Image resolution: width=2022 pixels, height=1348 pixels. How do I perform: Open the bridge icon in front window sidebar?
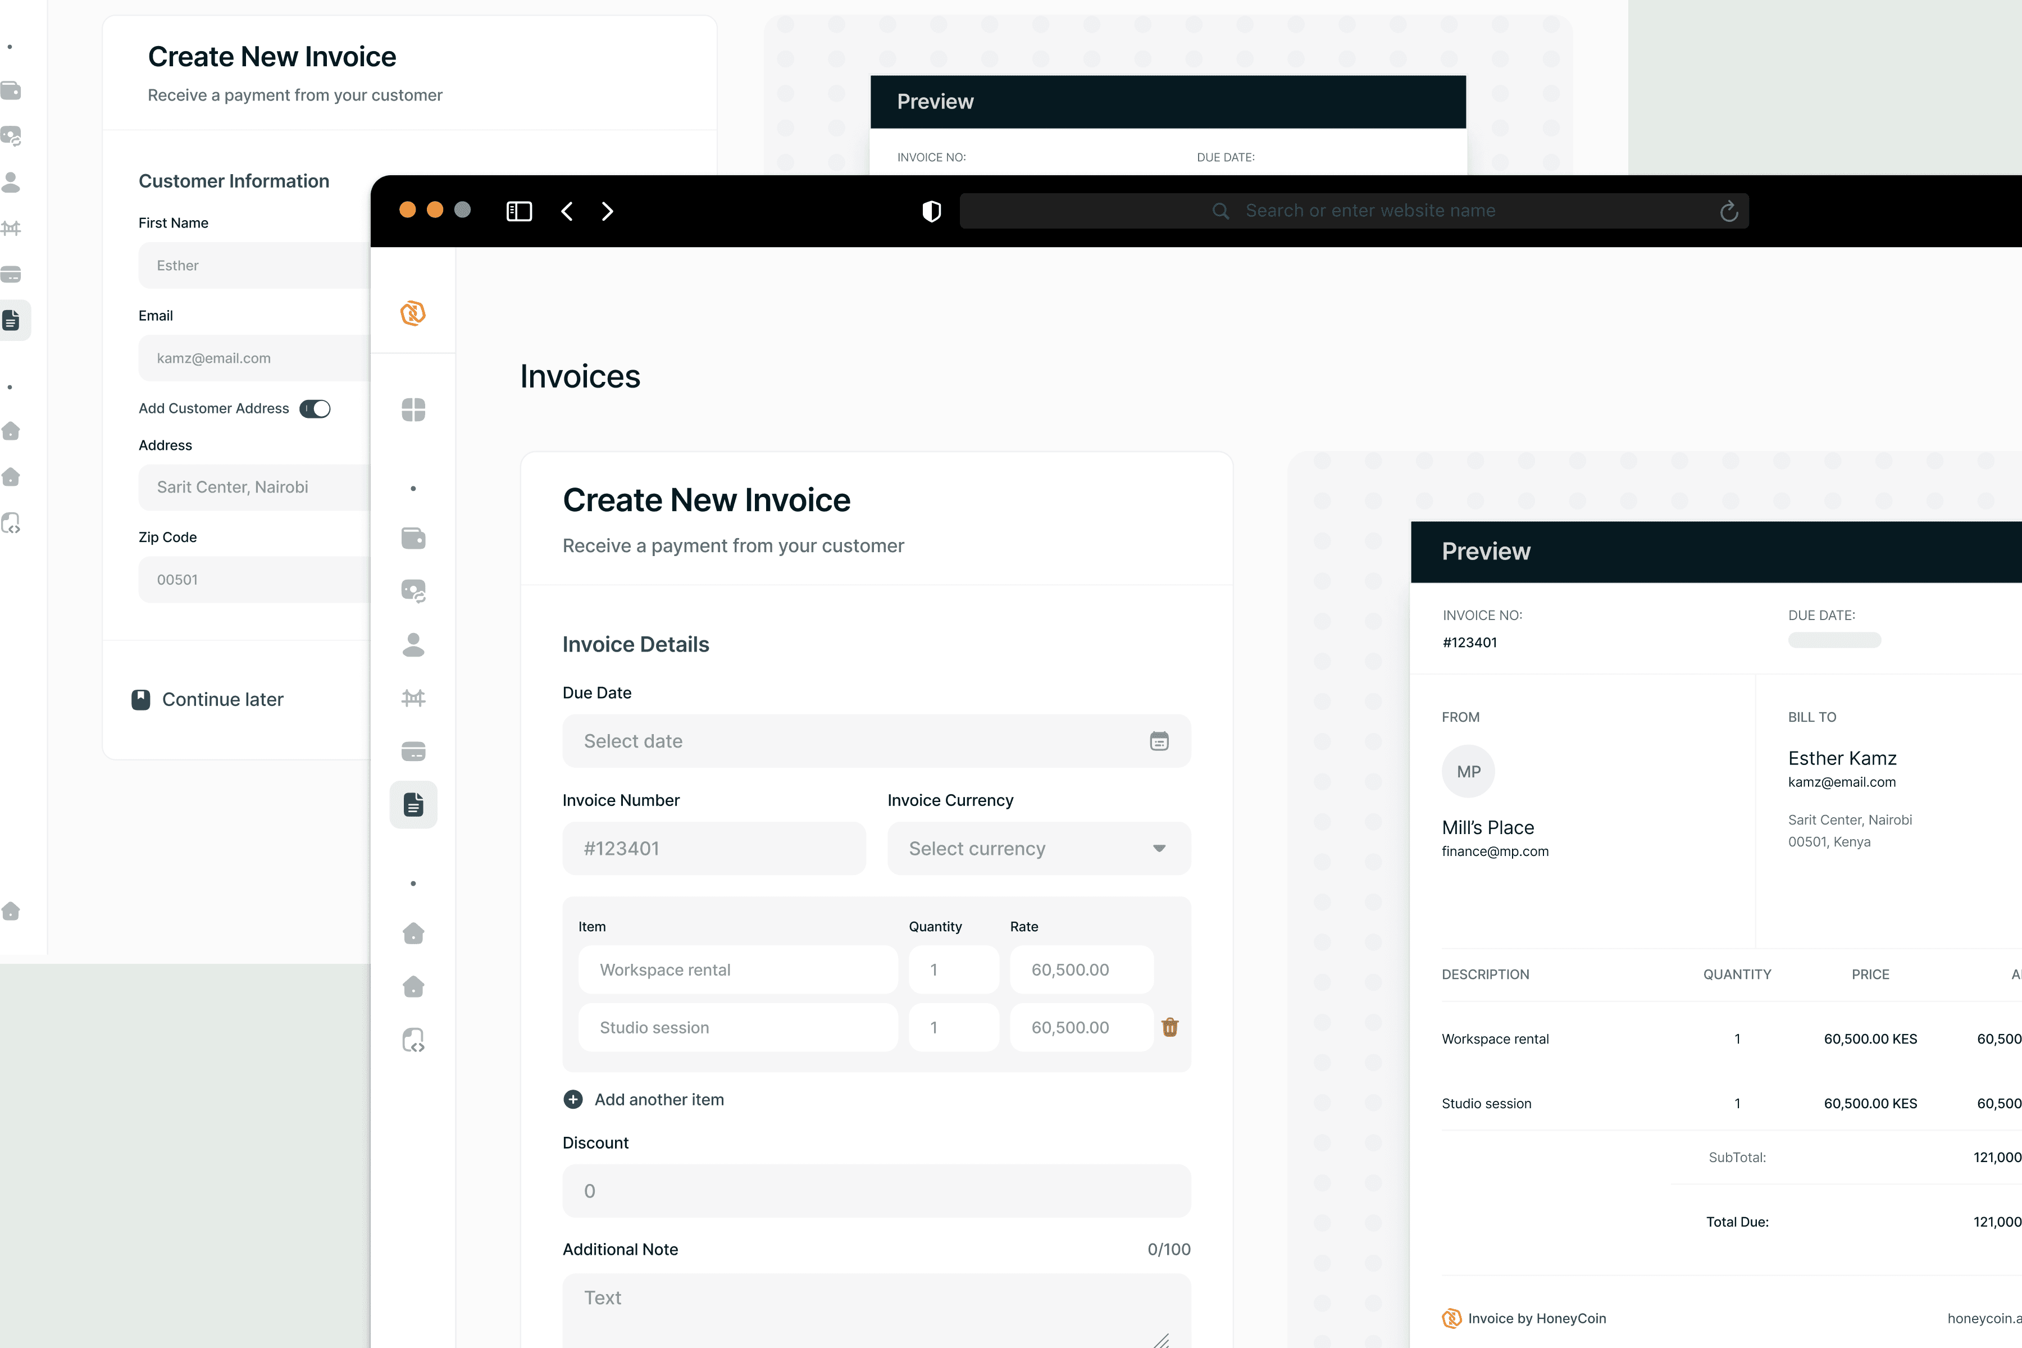pos(413,698)
